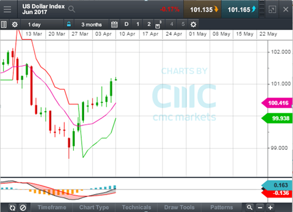Open the Patterns menu
This screenshot has width=293, height=212.
pos(221,207)
